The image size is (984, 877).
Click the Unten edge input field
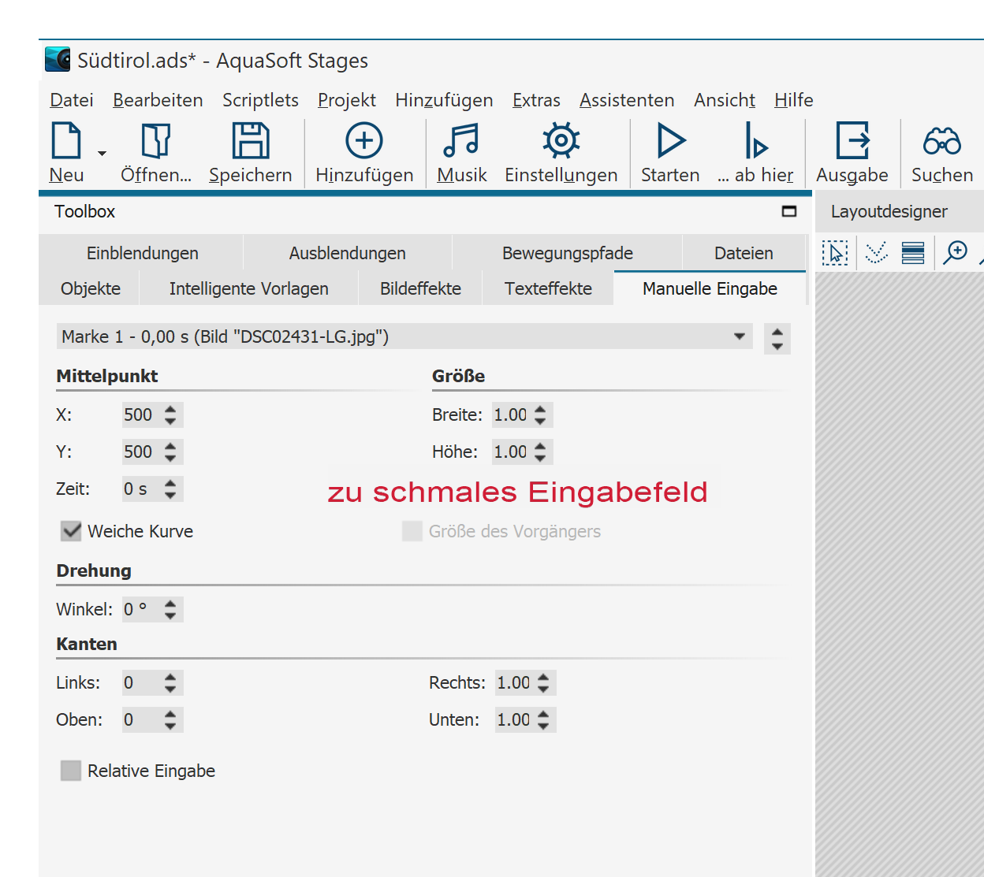tap(514, 720)
